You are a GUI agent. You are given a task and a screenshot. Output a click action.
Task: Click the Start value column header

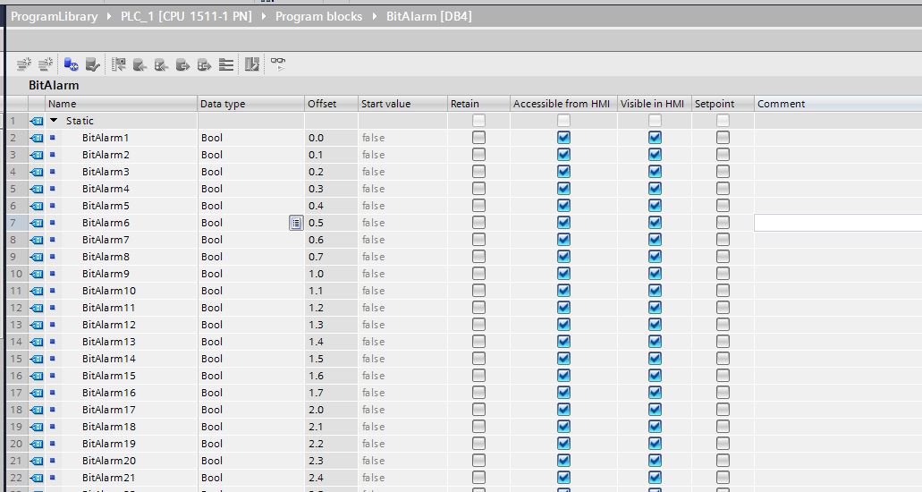pos(385,104)
